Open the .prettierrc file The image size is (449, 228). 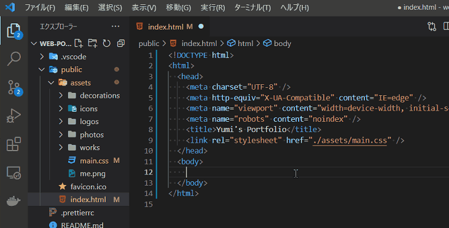[x=77, y=213]
